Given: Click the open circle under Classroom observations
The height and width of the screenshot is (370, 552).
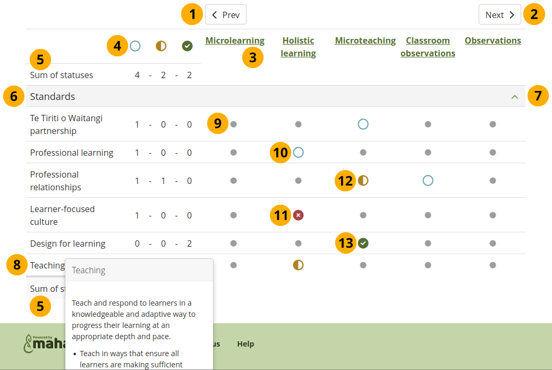Looking at the screenshot, I should (x=428, y=181).
